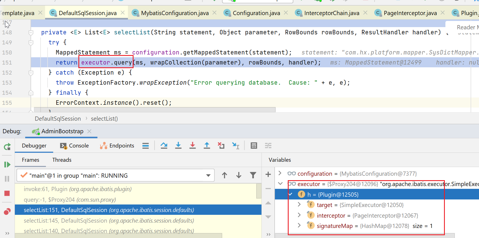The image size is (479, 238).
Task: Toggle the frames filter funnel icon
Action: pyautogui.click(x=253, y=175)
